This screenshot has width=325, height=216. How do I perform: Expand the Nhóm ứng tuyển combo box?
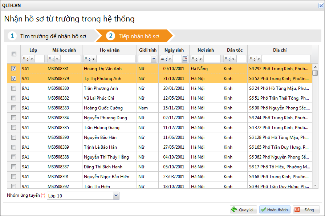[x=116, y=196]
